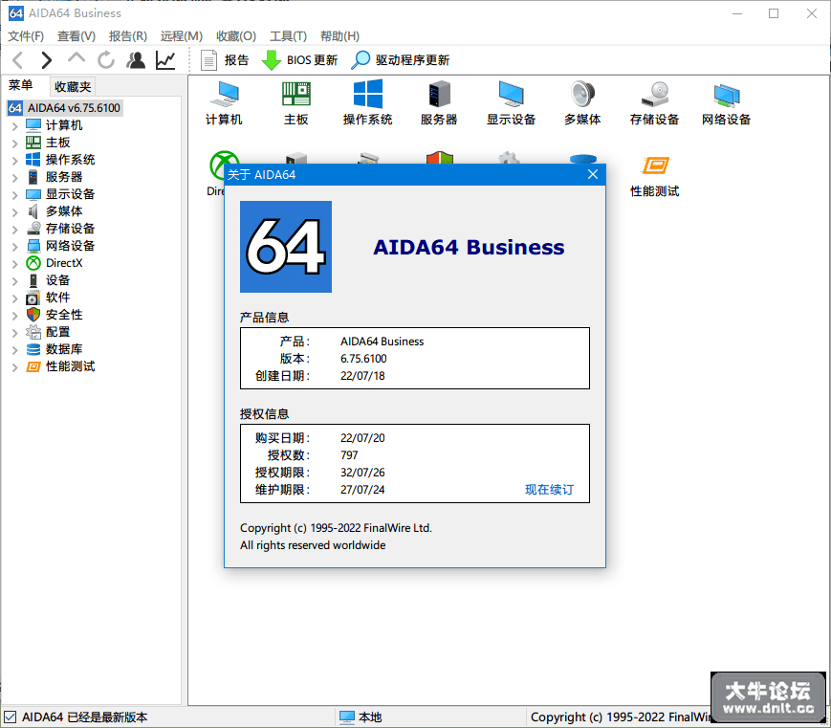
Task: Open the 远程(M) menu
Action: click(x=182, y=36)
